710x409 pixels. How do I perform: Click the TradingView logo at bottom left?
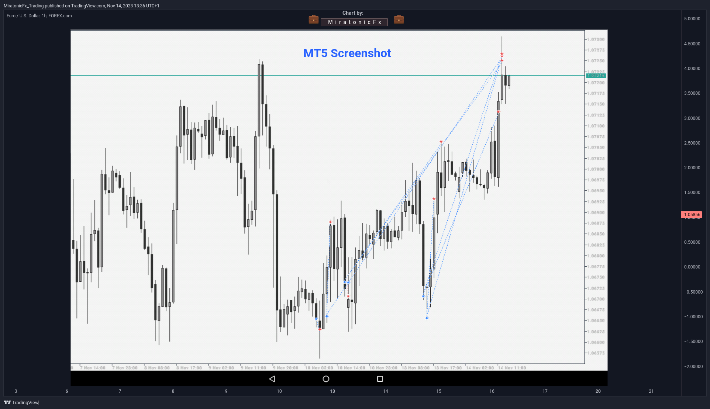[7, 402]
